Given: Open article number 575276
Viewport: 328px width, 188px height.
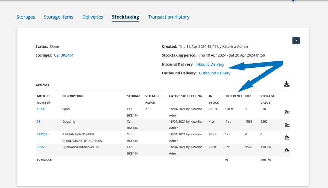Looking at the screenshot, I should coord(42,134).
